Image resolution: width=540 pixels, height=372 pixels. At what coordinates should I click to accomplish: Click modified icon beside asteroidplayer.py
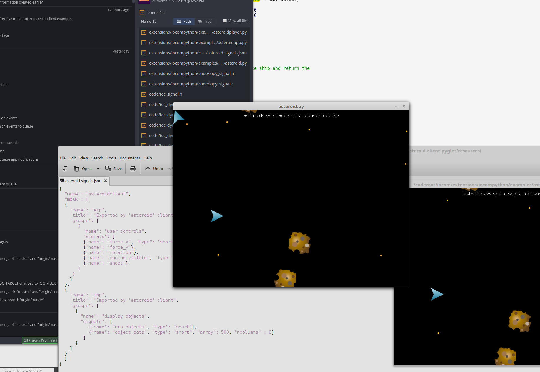(x=144, y=32)
